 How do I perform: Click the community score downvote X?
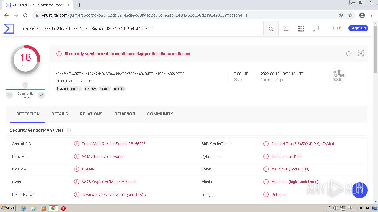9,95
